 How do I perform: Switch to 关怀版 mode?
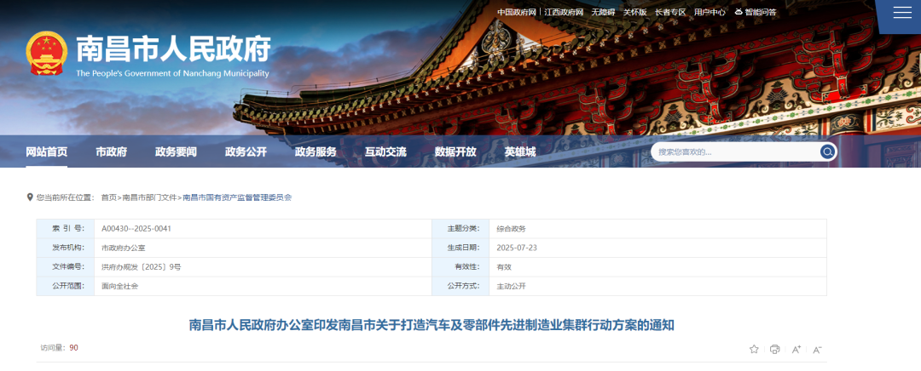(x=635, y=12)
